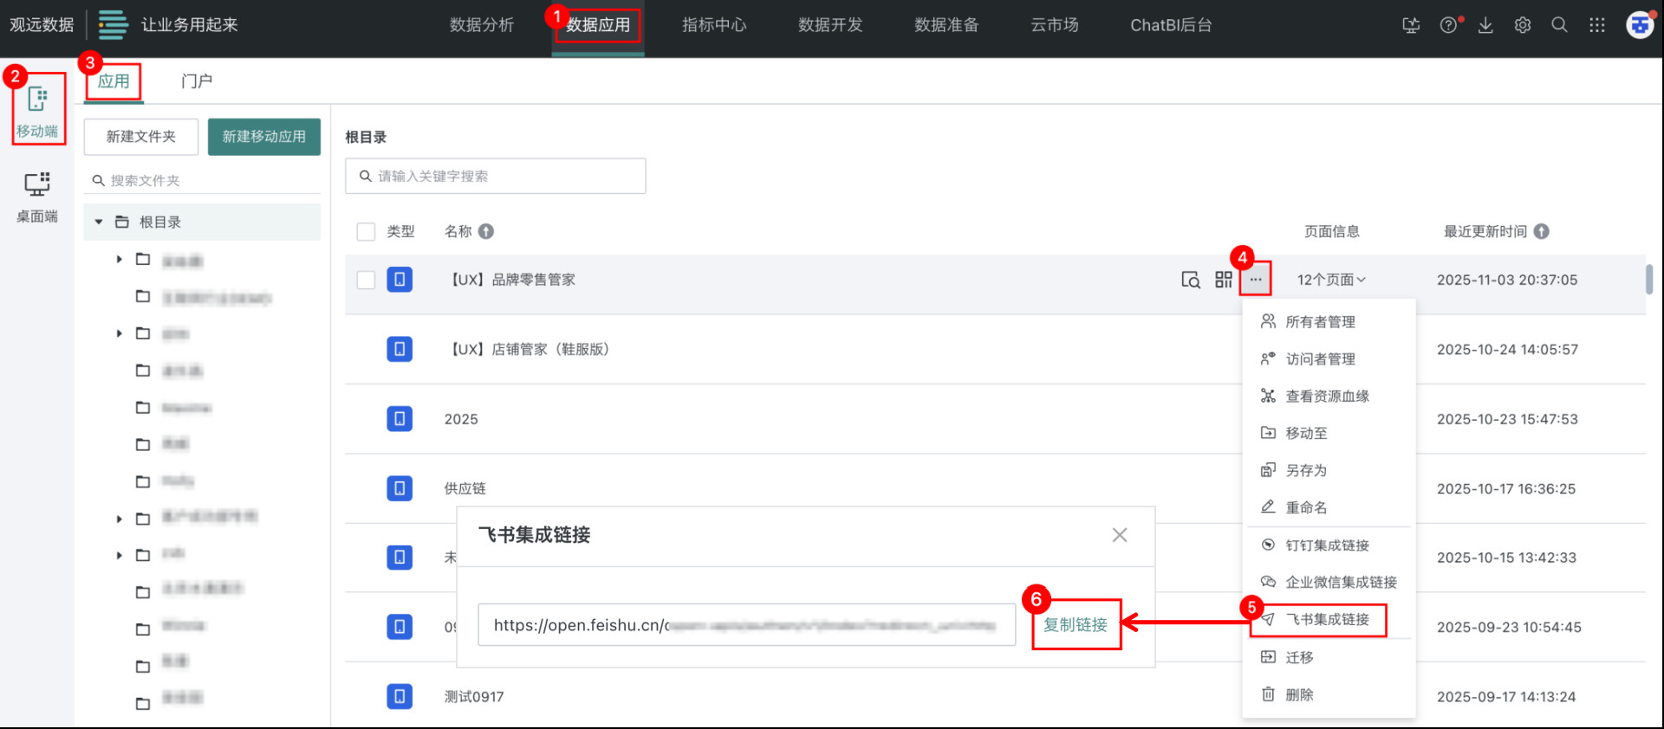1664x729 pixels.
Task: Switch to the 门户 tab
Action: 197,81
